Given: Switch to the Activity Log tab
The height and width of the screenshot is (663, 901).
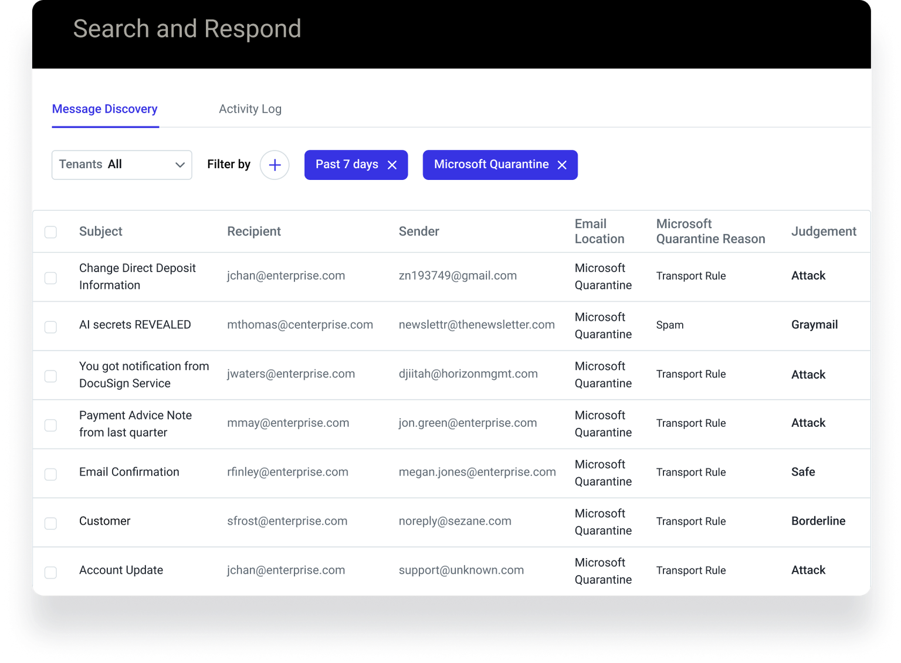Looking at the screenshot, I should click(x=250, y=109).
